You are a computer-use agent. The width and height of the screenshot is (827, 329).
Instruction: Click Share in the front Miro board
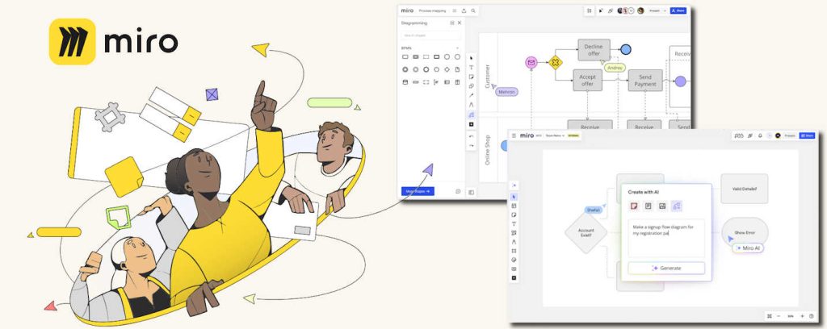point(807,135)
